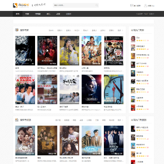164x164 pixels.
Task: Open the 电影 tab in the navigation bar
Action: 27,14
